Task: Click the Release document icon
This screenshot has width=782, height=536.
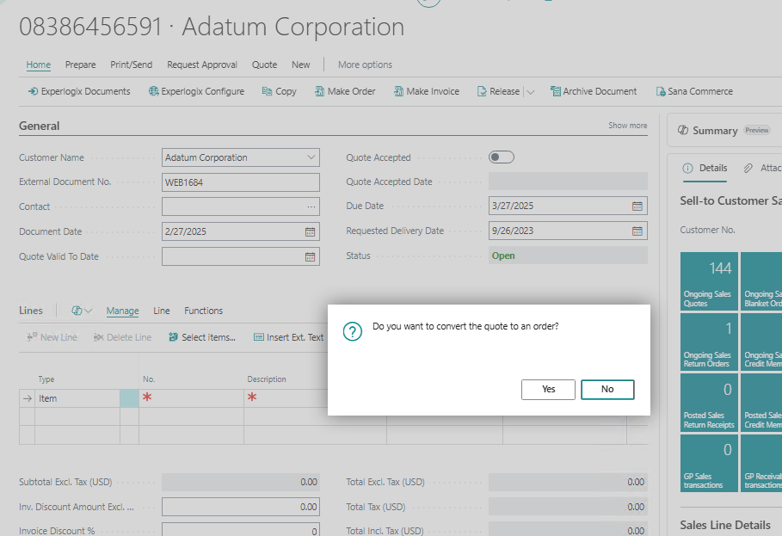Action: tap(482, 91)
